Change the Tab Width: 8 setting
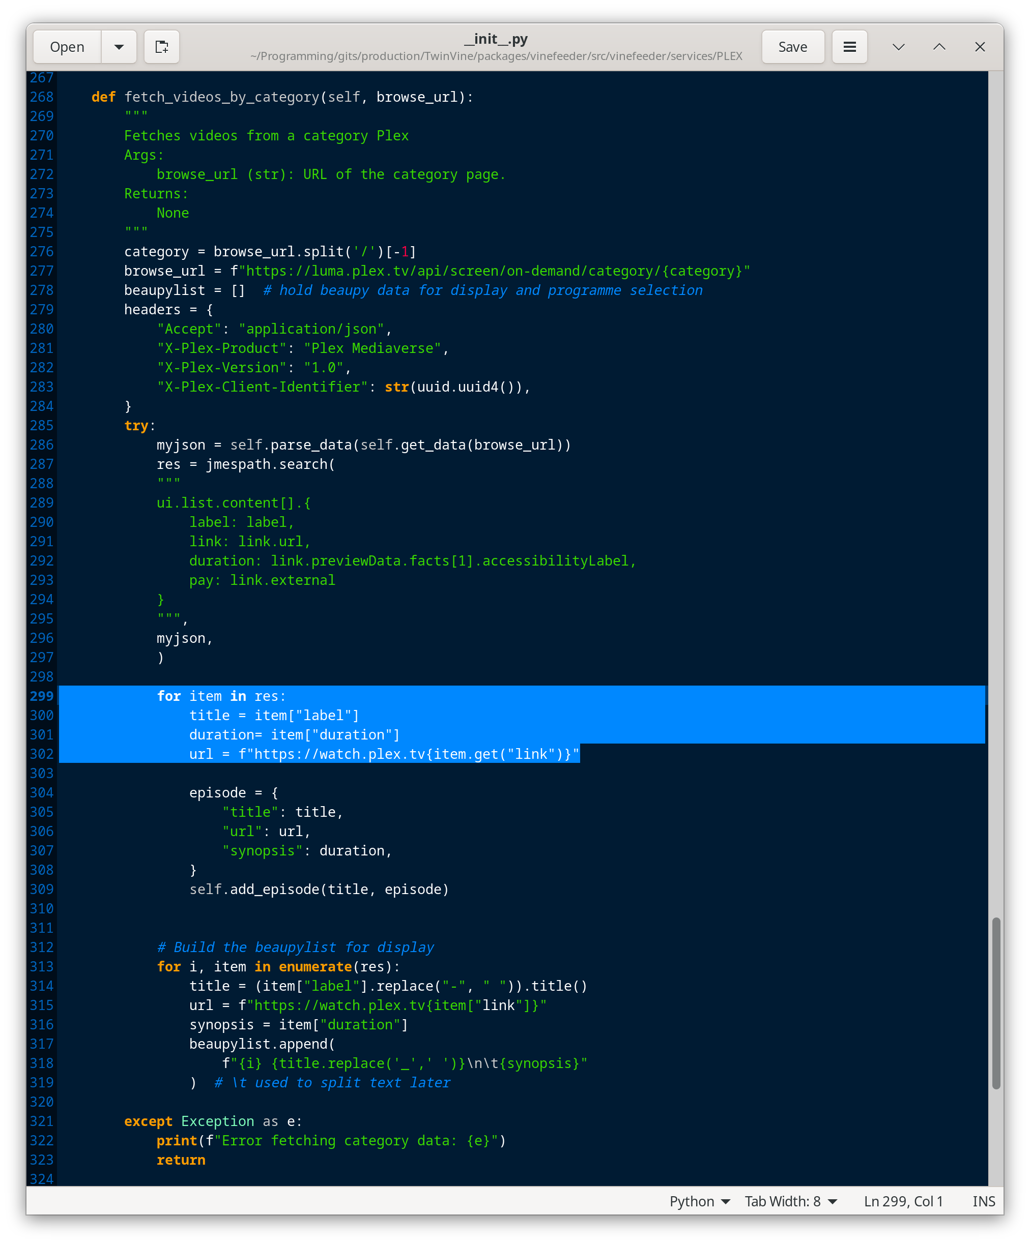Image resolution: width=1030 pixels, height=1244 pixels. click(790, 1201)
